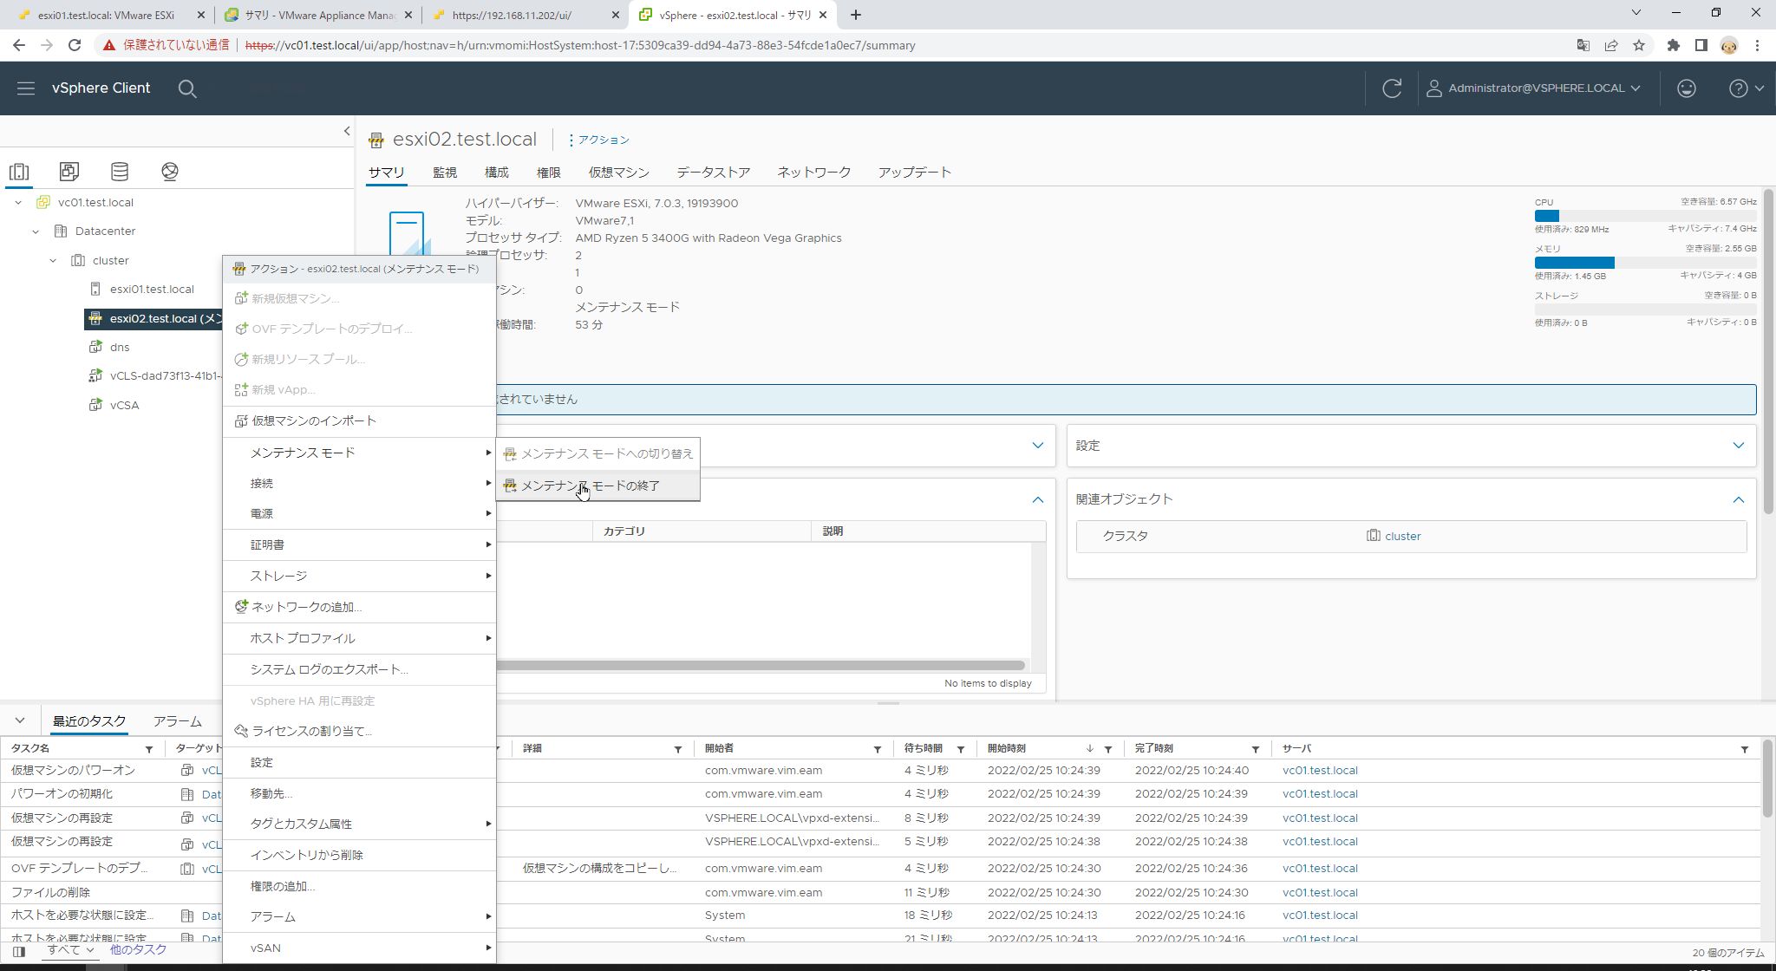
Task: Click 他のタスク link
Action: point(138,949)
